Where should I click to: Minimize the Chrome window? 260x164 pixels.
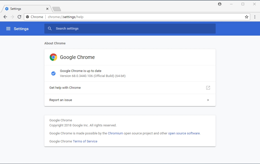pyautogui.click(x=231, y=4)
